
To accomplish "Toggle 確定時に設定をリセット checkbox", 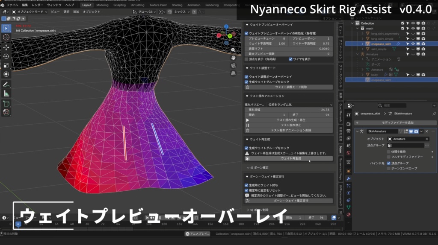I will [x=246, y=190].
